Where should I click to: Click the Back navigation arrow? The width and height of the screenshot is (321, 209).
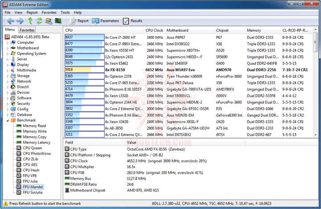point(11,21)
